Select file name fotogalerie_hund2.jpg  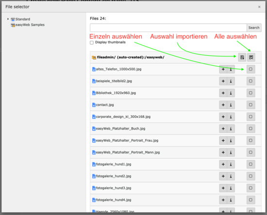coord(114,176)
